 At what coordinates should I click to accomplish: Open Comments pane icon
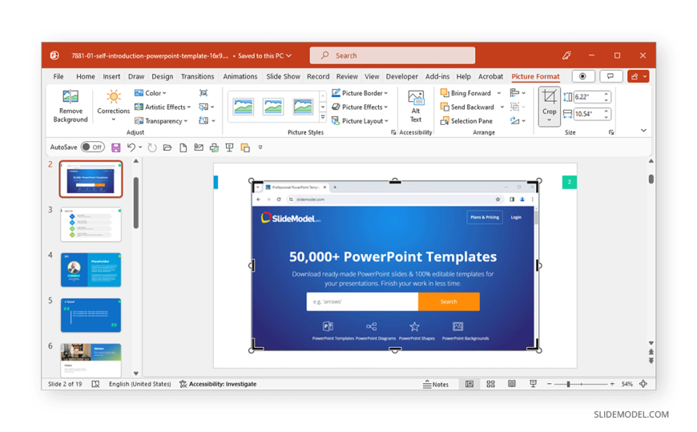[x=610, y=76]
